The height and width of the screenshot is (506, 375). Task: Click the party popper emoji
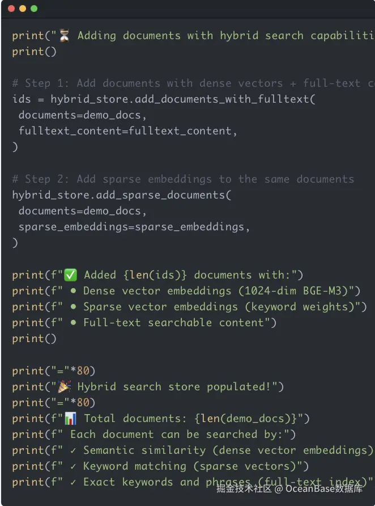coord(65,387)
